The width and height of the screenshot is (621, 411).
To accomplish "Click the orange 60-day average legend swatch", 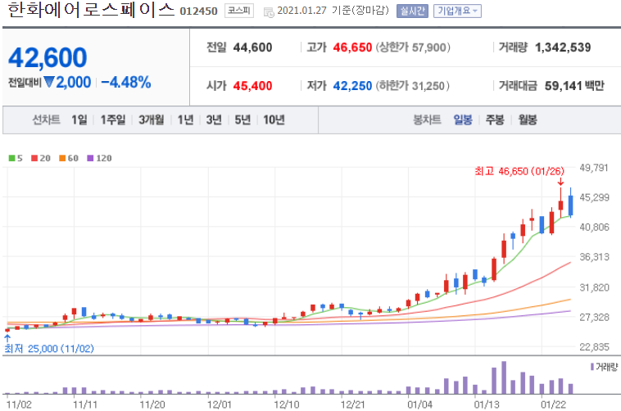I will click(x=62, y=158).
